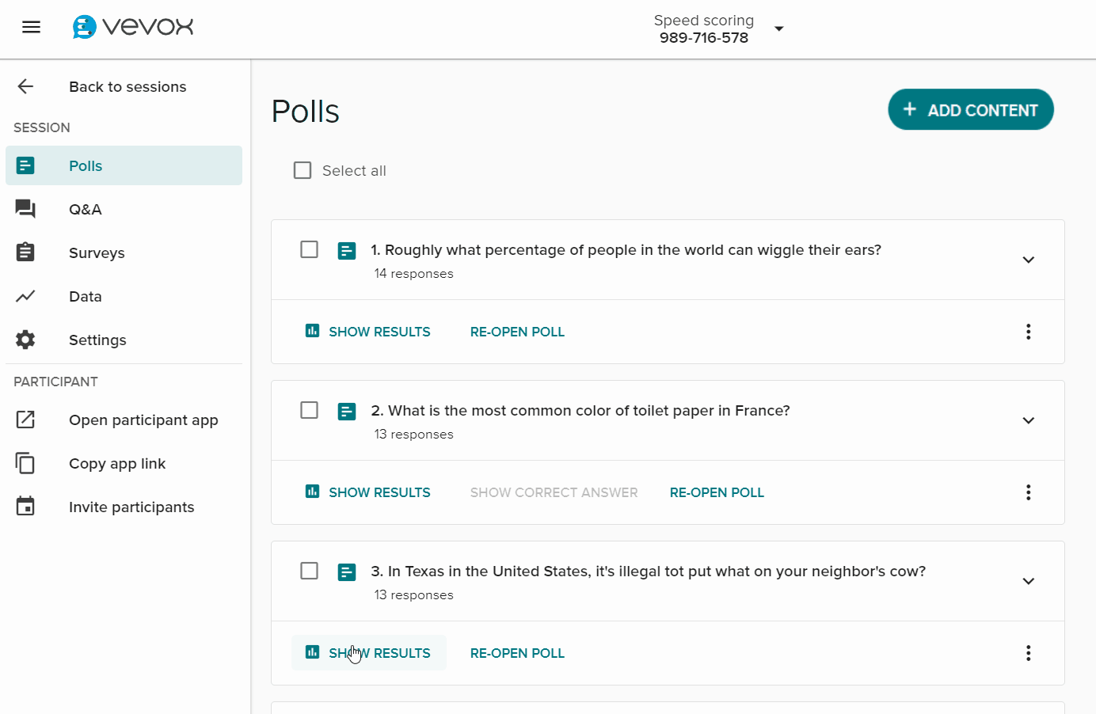Click the Vevox logo
This screenshot has width=1096, height=714.
pos(132,27)
